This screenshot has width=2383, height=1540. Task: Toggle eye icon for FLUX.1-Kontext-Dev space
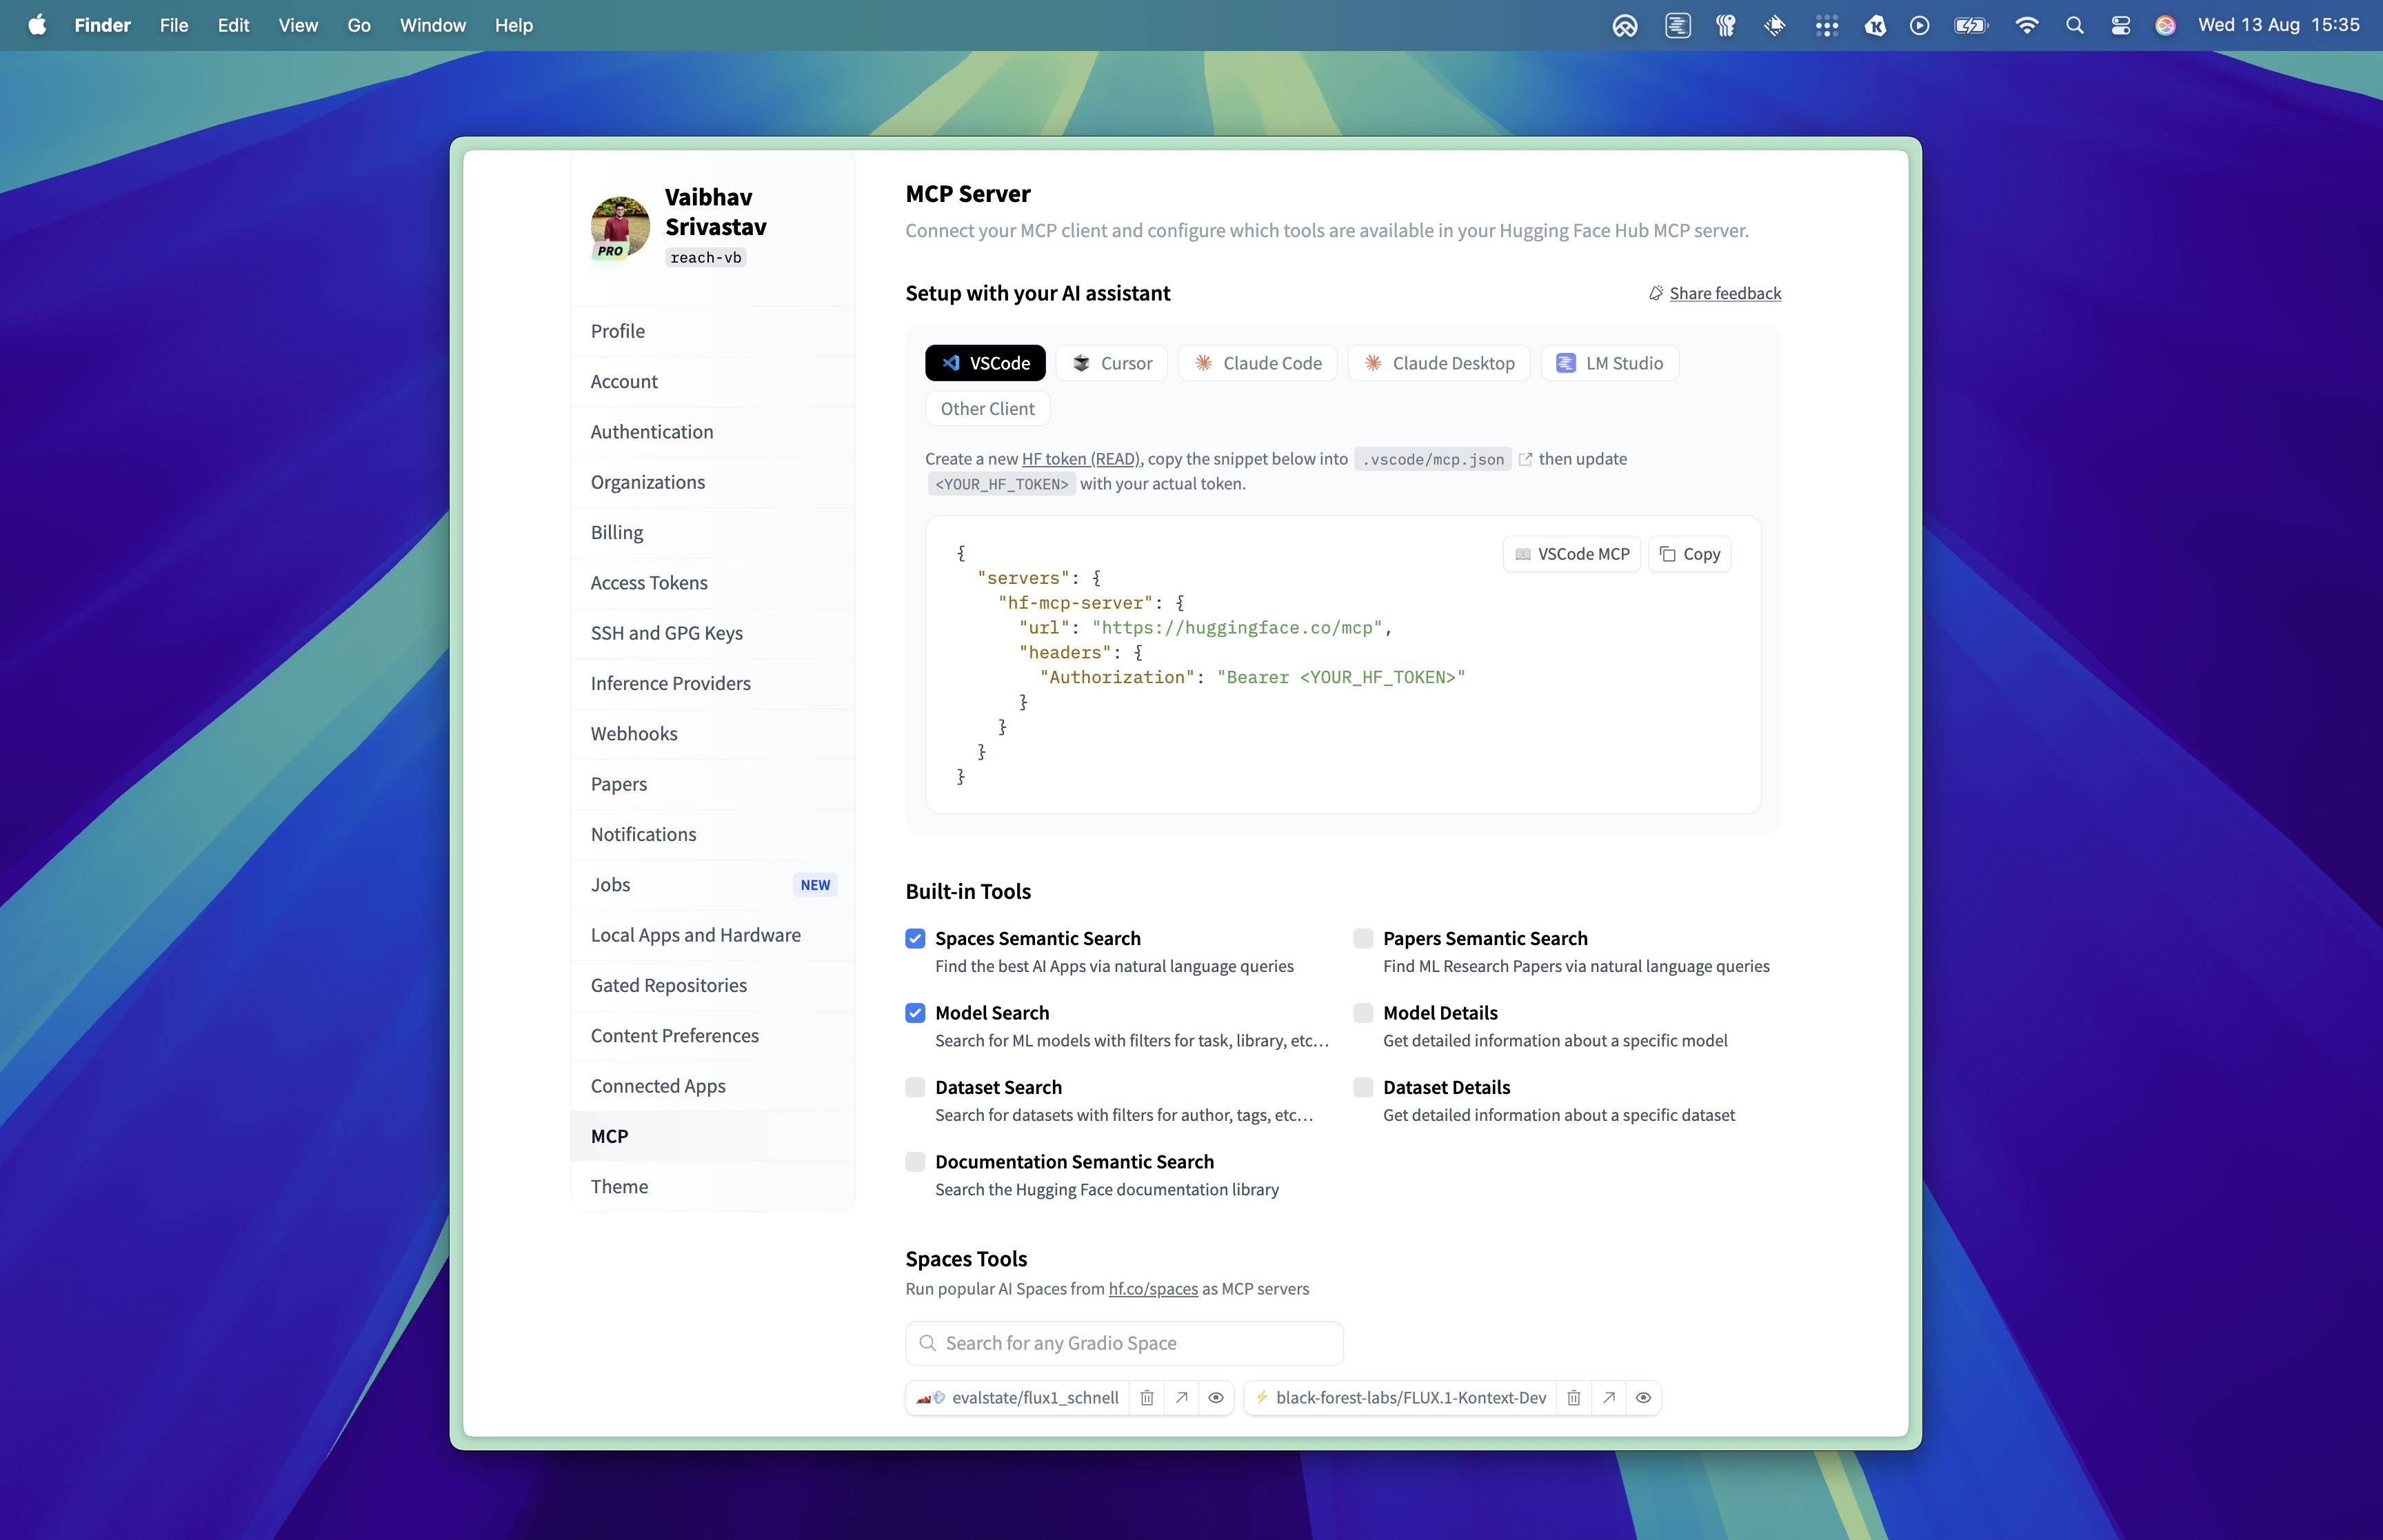point(1643,1397)
